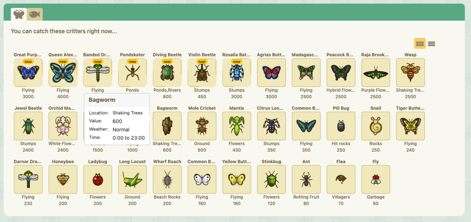Open the Honeybee critter entry
Viewport: 471px width, 222px height.
[63, 179]
